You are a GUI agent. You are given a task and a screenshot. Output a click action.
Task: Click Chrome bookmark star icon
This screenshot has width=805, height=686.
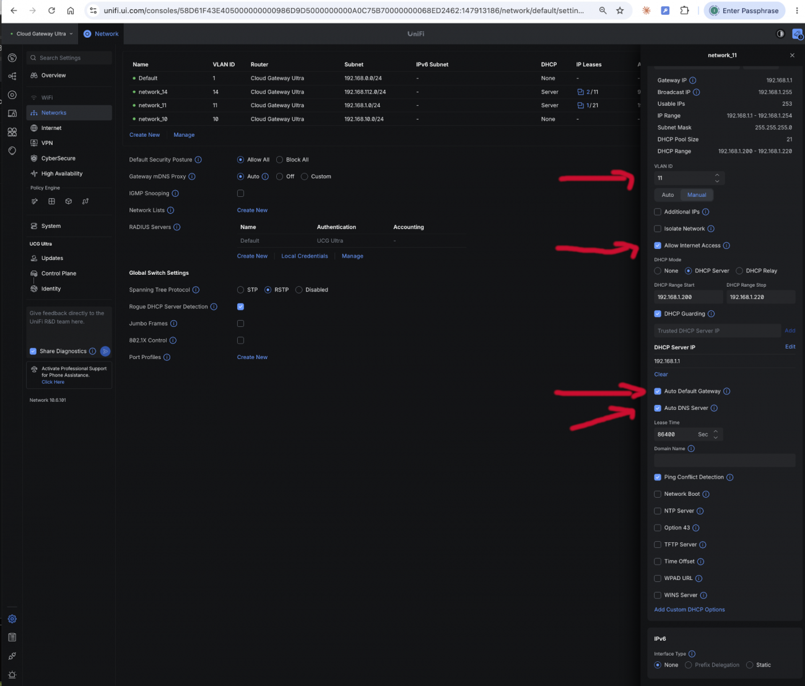(620, 11)
